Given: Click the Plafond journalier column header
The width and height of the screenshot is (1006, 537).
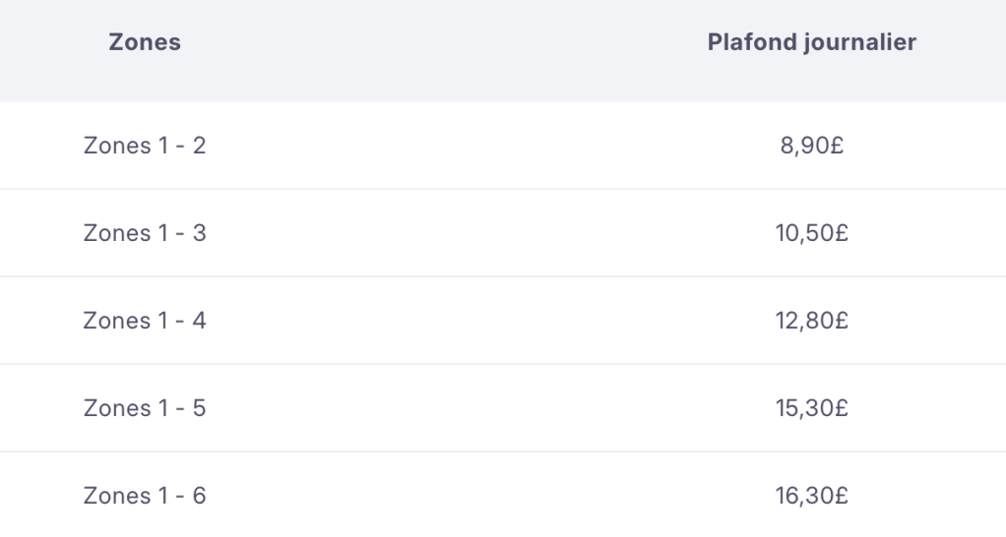Looking at the screenshot, I should coord(812,43).
